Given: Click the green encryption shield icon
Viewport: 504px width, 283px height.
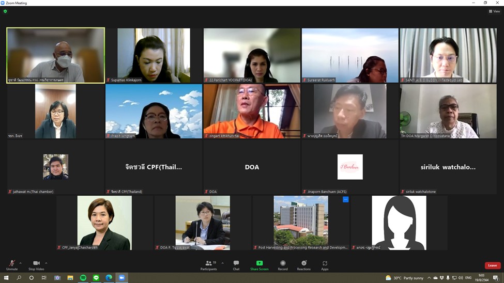Looking at the screenshot, I should tap(5, 11).
